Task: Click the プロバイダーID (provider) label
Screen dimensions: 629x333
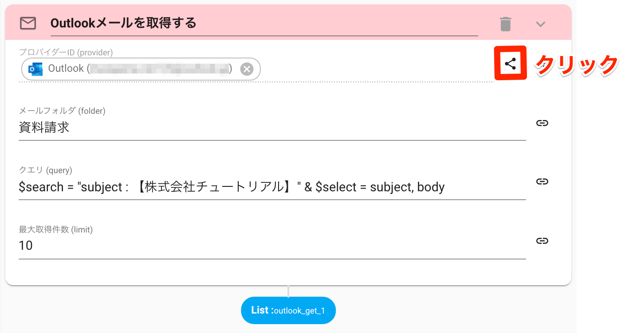Action: 66,52
